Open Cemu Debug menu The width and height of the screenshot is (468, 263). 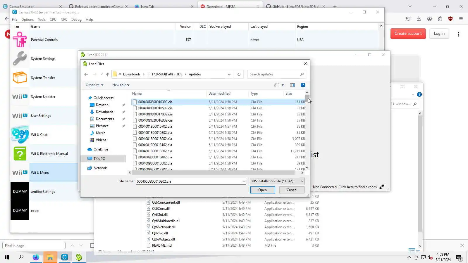pyautogui.click(x=76, y=20)
